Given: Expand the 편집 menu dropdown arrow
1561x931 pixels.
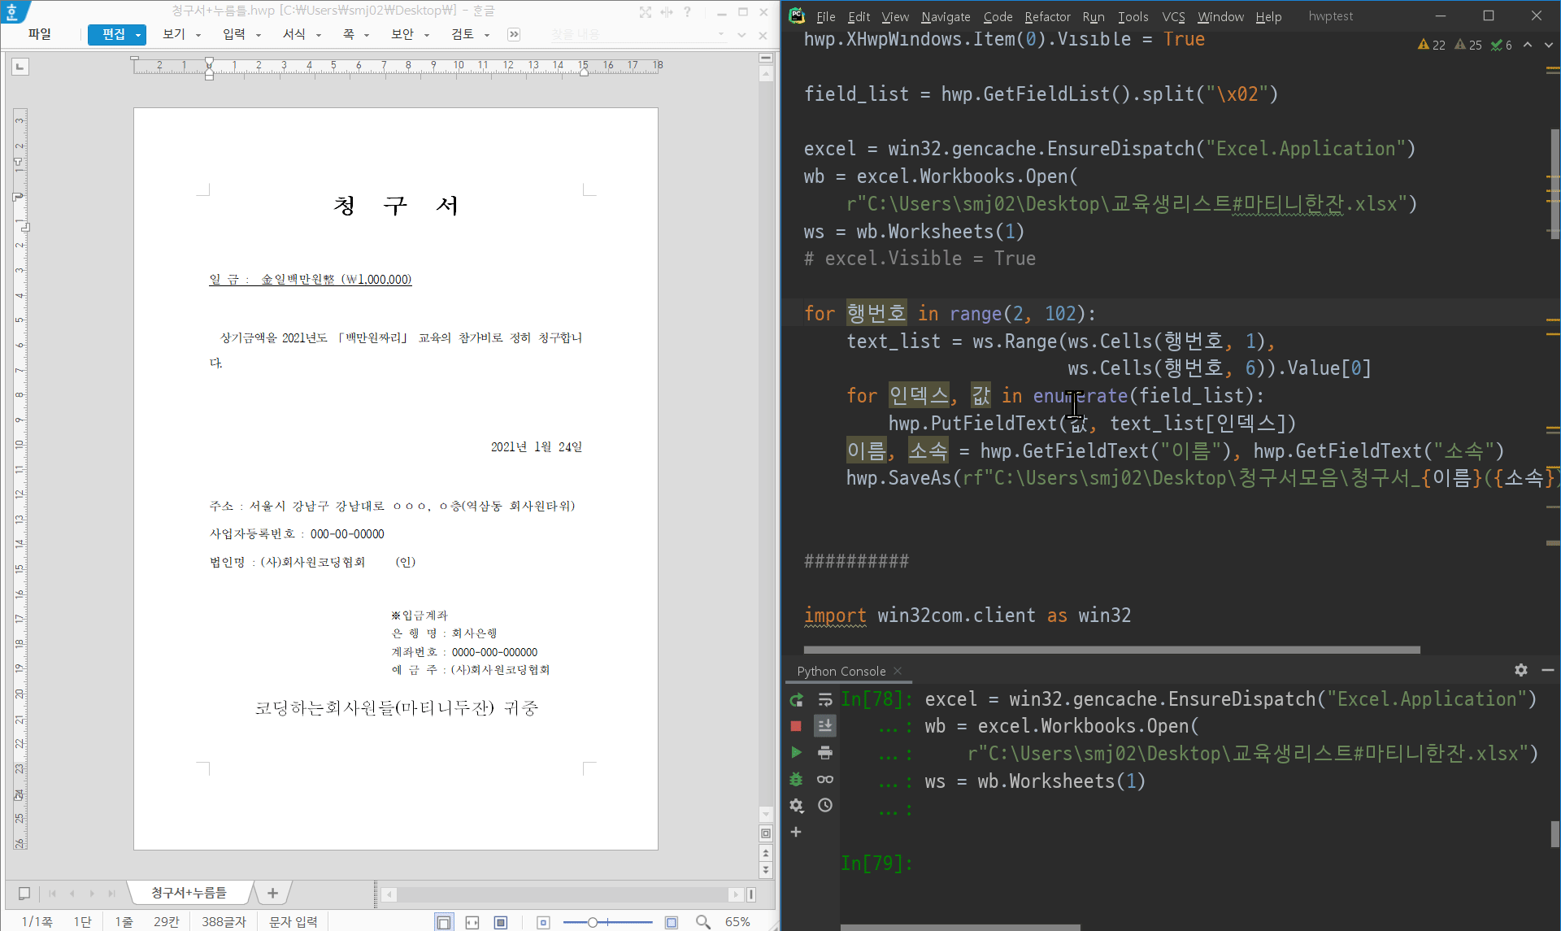Looking at the screenshot, I should click(138, 35).
